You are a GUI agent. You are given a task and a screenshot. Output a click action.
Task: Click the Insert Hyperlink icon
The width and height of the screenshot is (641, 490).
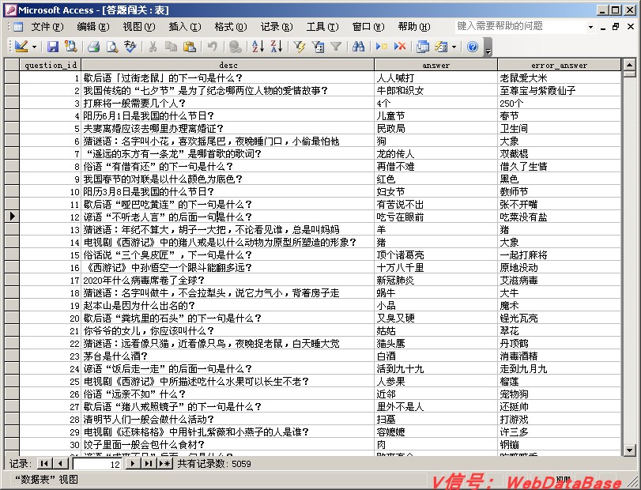pos(235,47)
